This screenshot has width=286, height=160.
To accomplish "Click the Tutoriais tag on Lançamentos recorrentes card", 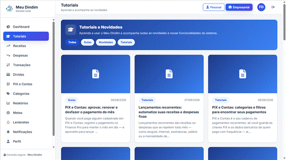I will pos(147,100).
